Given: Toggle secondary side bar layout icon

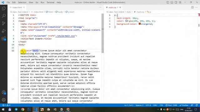Looking at the screenshot, I should click(176, 2).
